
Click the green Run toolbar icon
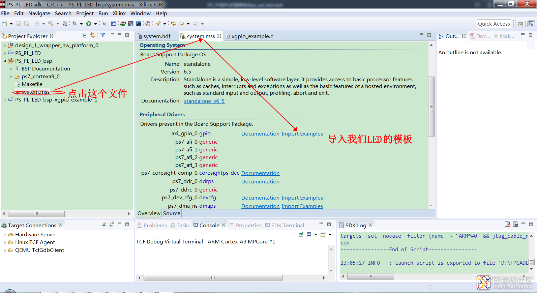89,24
